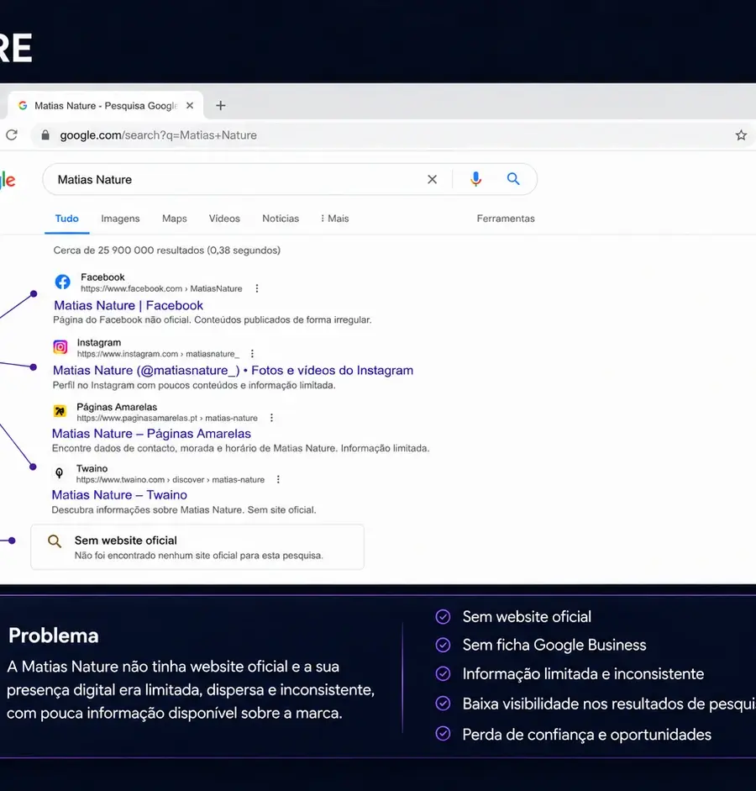Click 'Informação limitada e inconsistente' text
Image resolution: width=756 pixels, height=791 pixels.
pos(583,674)
